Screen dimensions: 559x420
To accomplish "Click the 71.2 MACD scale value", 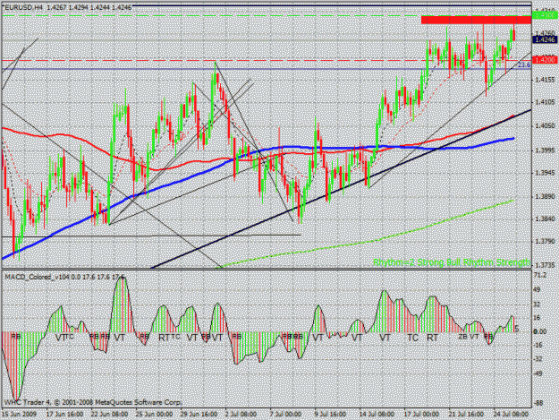I will pos(540,275).
